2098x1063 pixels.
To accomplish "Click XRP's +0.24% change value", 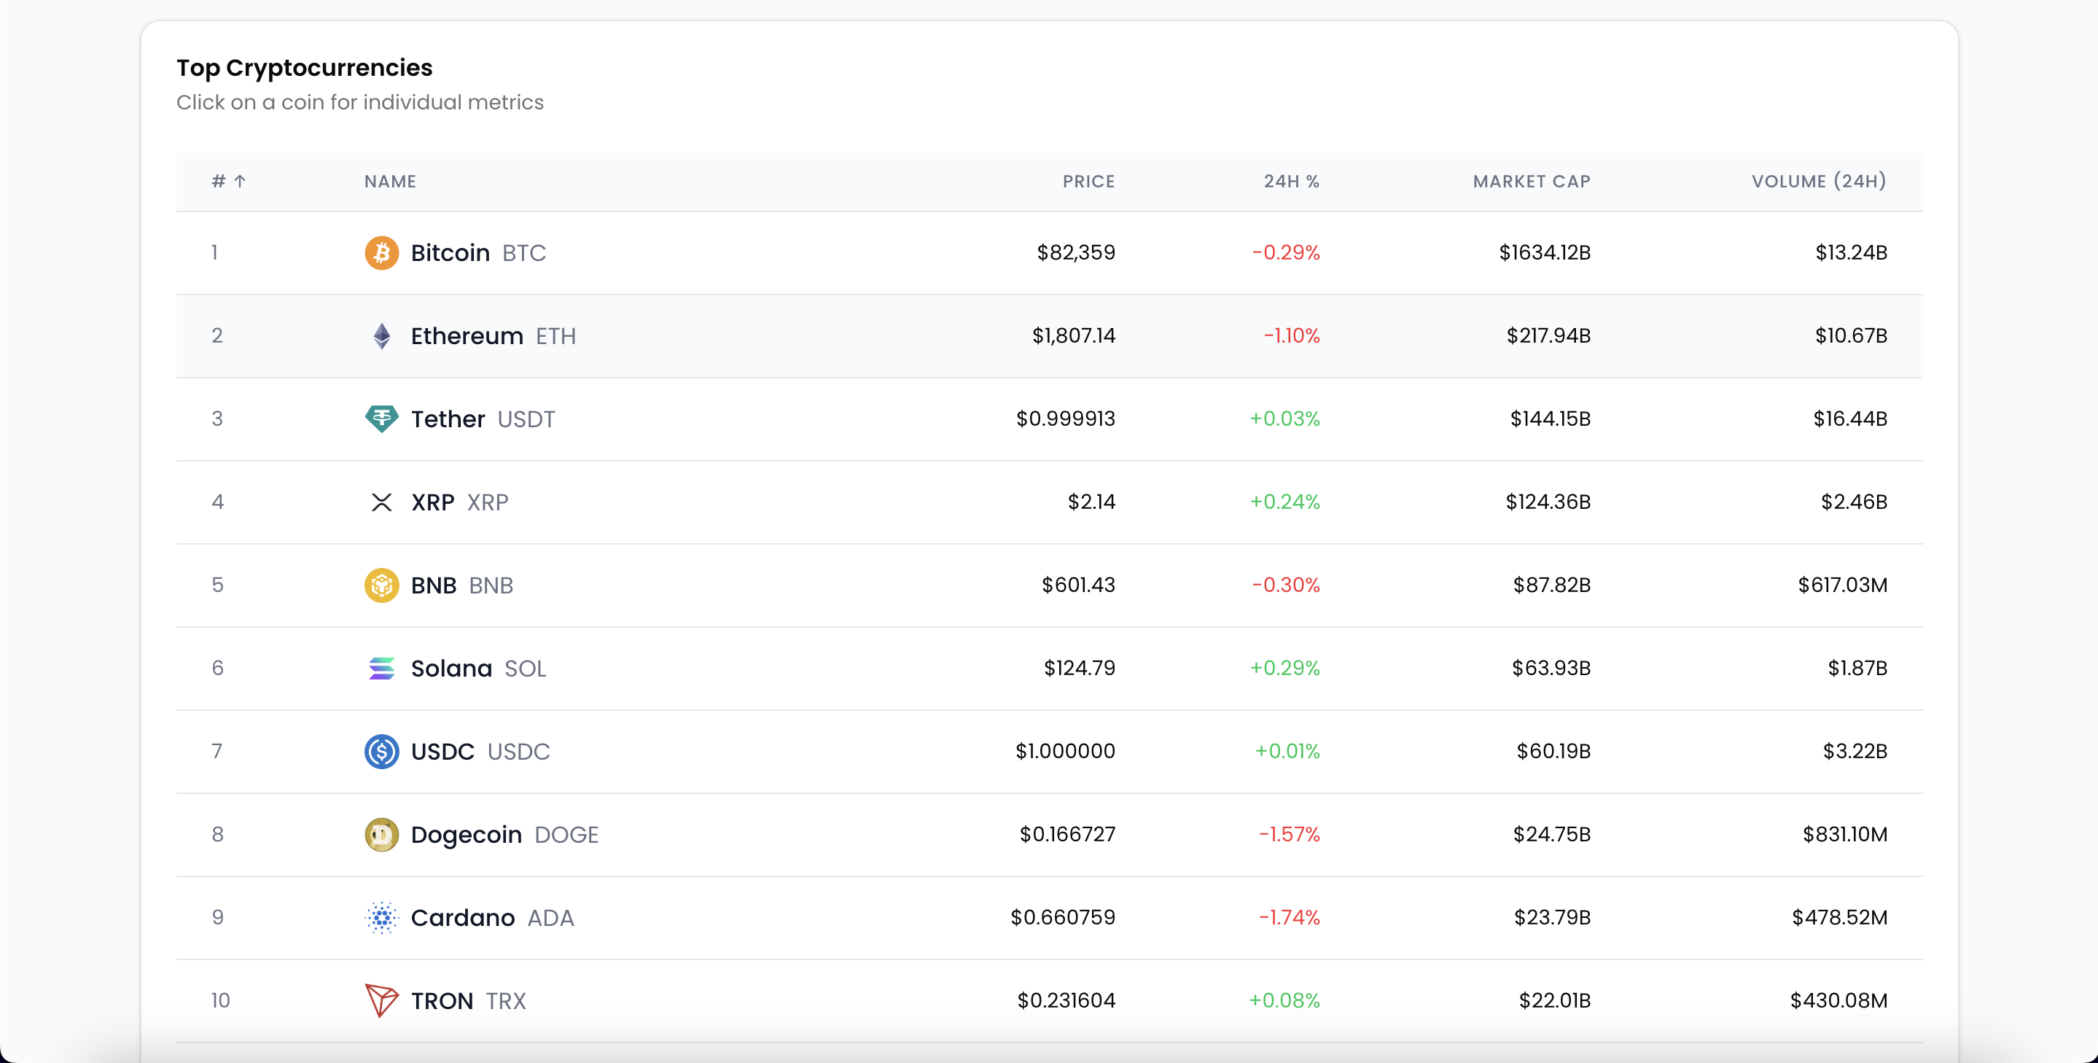I will [x=1284, y=502].
